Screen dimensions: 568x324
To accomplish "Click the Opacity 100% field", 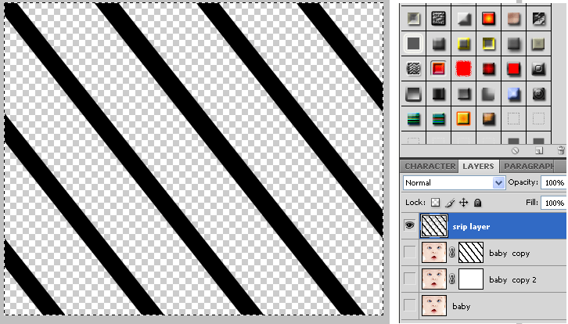I will (x=553, y=182).
